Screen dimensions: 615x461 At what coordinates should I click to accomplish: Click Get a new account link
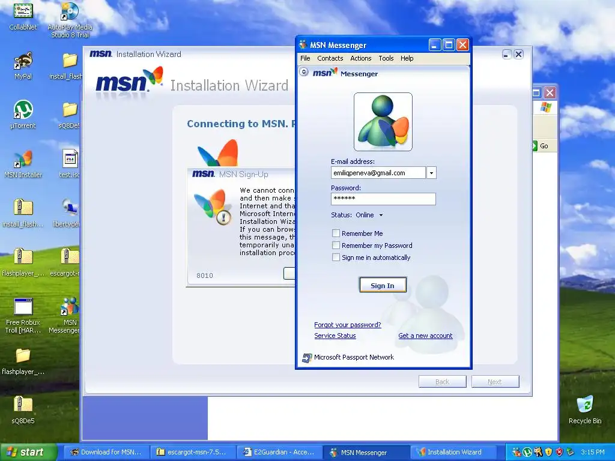[x=426, y=336]
